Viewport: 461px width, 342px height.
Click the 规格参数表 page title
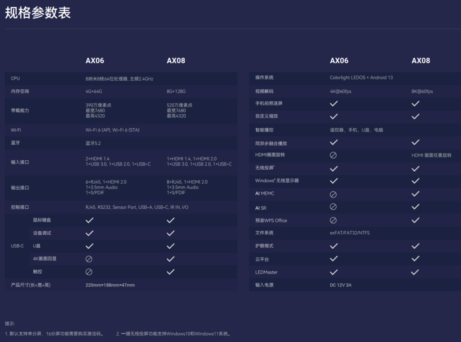38,13
